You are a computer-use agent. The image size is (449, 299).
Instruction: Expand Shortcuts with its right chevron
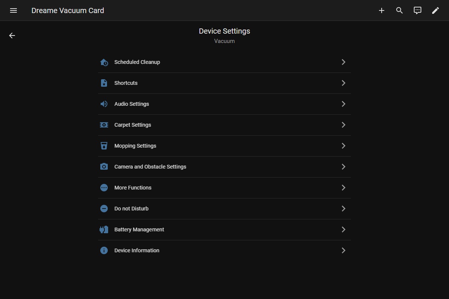click(x=343, y=83)
